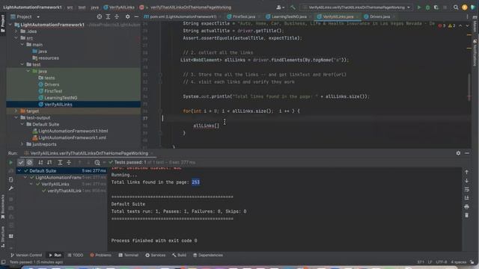This screenshot has width=479, height=269.
Task: Open test history clock icon
Action: 97,163
